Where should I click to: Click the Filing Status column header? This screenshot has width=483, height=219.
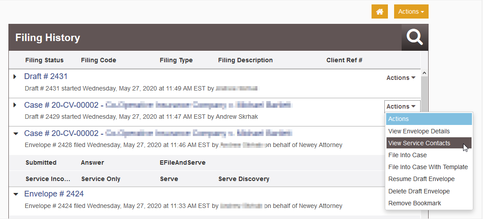click(44, 60)
